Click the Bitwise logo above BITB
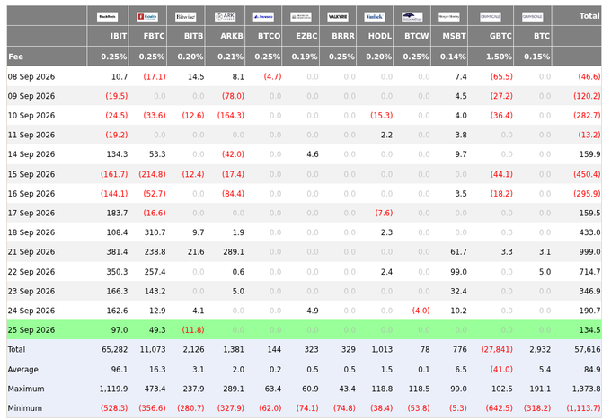Screen dimensions: 611x420 pyautogui.click(x=185, y=17)
